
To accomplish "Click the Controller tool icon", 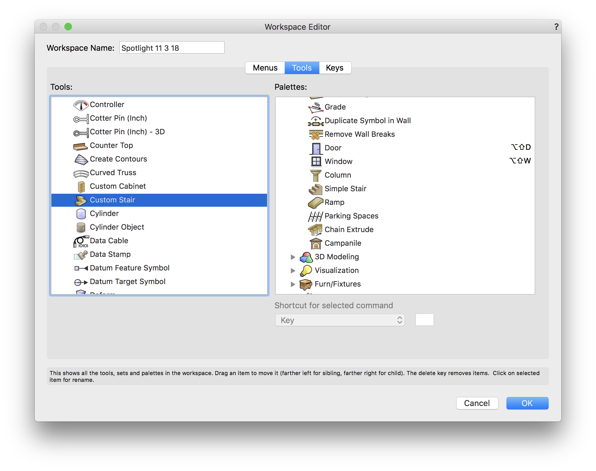I will point(81,105).
